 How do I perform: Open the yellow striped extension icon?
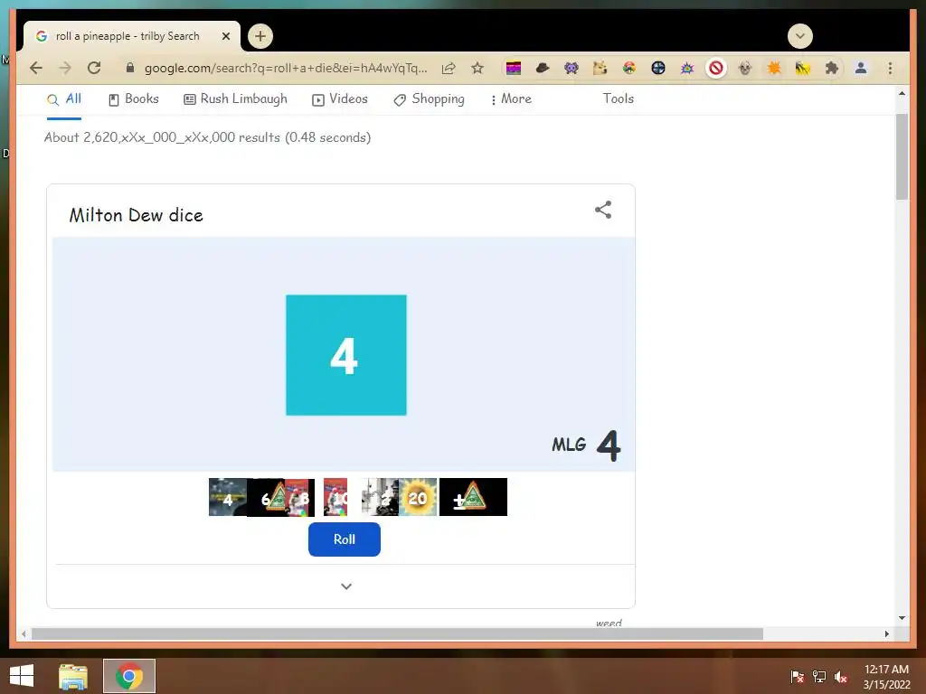point(803,68)
